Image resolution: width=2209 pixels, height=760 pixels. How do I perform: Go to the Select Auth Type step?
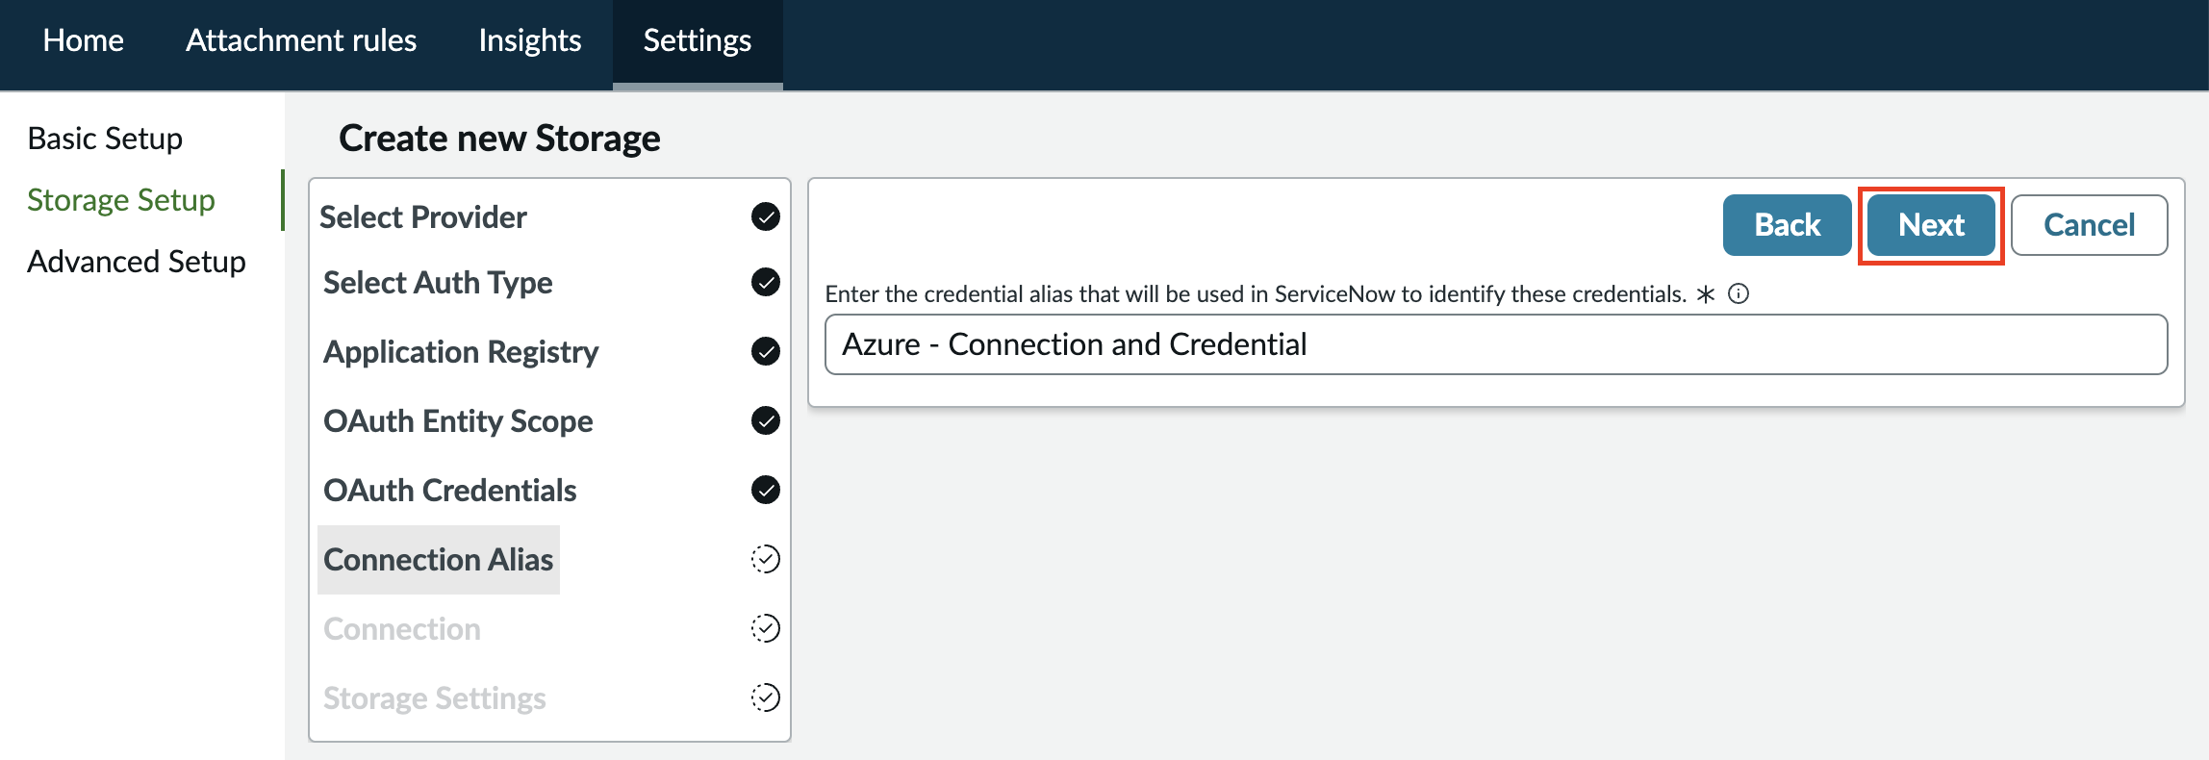click(438, 283)
